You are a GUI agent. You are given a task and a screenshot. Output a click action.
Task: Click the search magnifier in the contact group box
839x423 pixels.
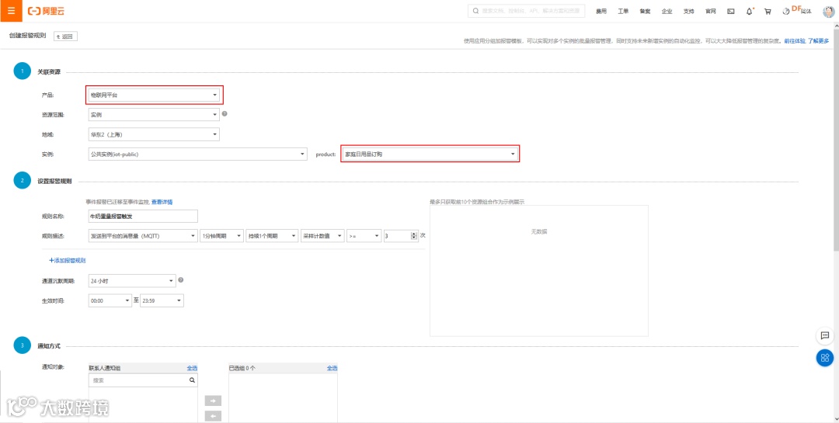pyautogui.click(x=192, y=380)
